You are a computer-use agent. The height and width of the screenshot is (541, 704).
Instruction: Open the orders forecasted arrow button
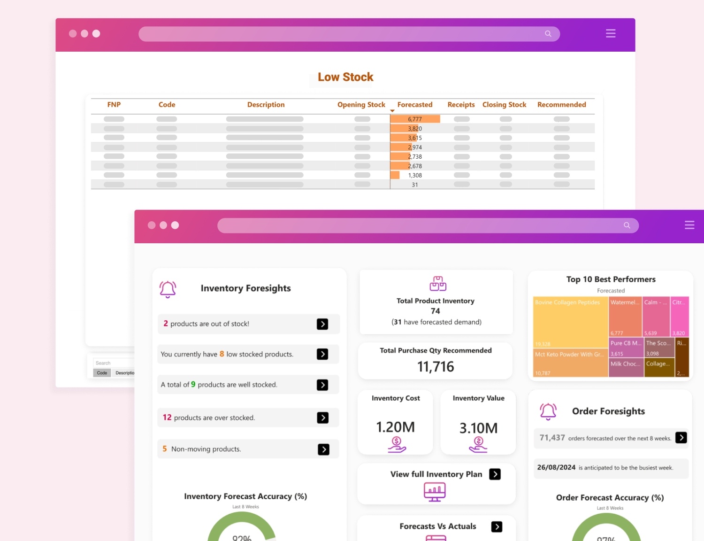[x=681, y=438]
